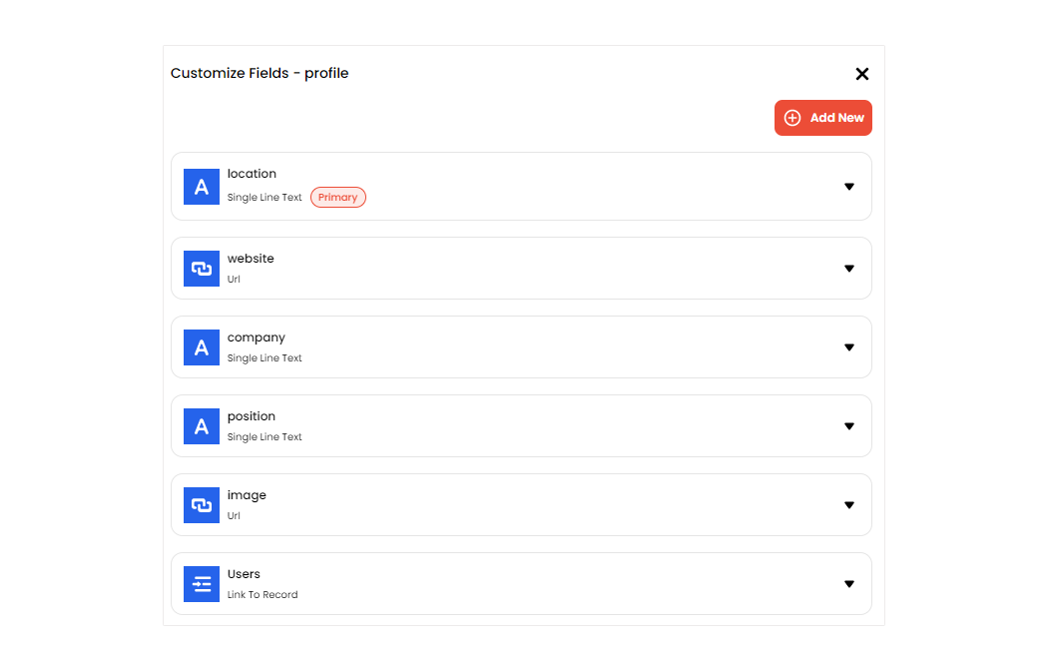Screen dimensions: 1048x671
Task: Click the Primary badge on location
Action: click(x=338, y=198)
